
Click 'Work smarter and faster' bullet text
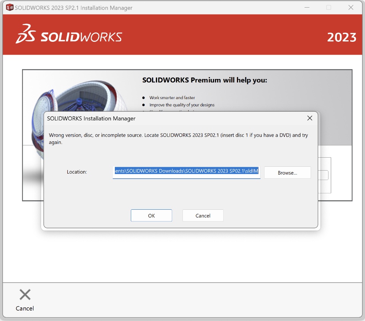tap(172, 98)
